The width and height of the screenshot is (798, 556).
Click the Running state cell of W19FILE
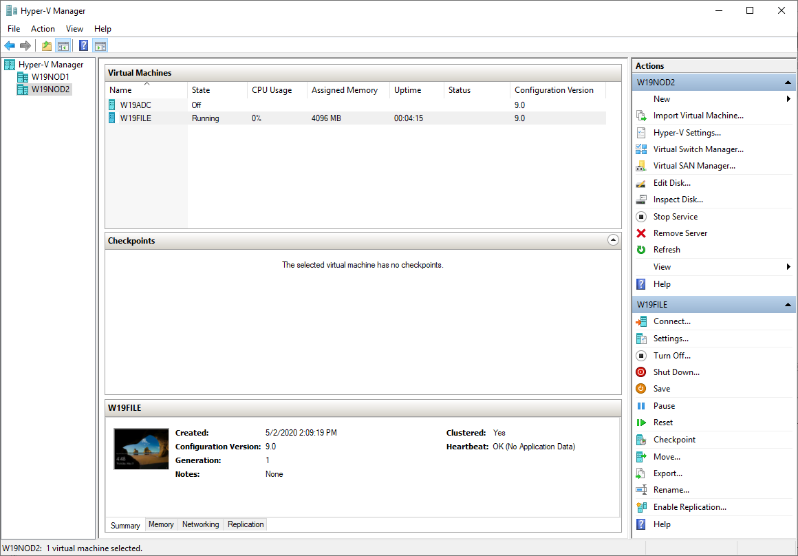[206, 118]
